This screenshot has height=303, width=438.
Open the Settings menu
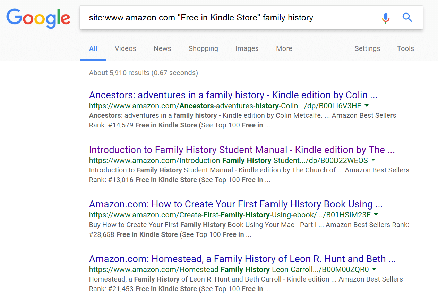pyautogui.click(x=367, y=48)
